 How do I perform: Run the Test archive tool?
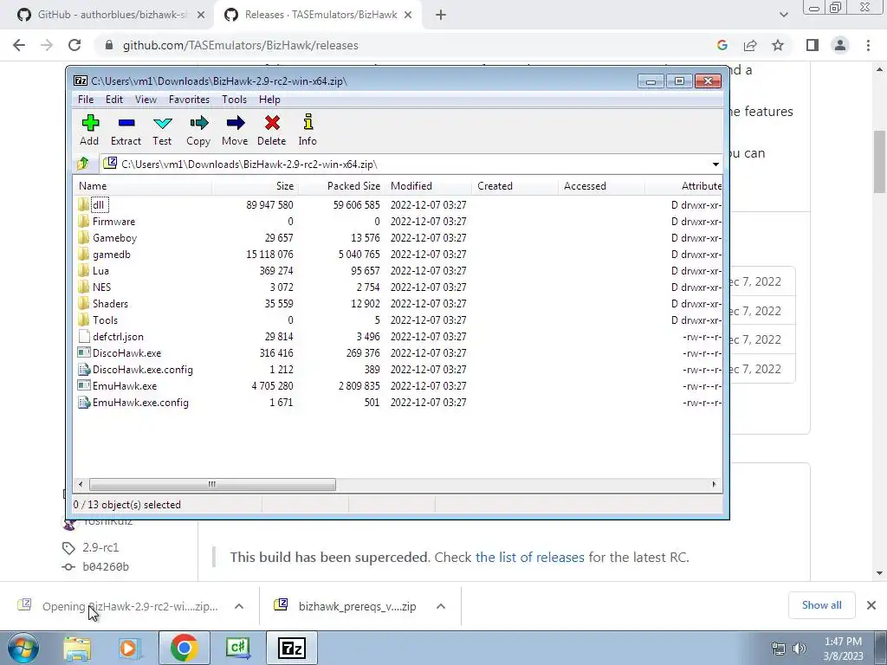[162, 130]
